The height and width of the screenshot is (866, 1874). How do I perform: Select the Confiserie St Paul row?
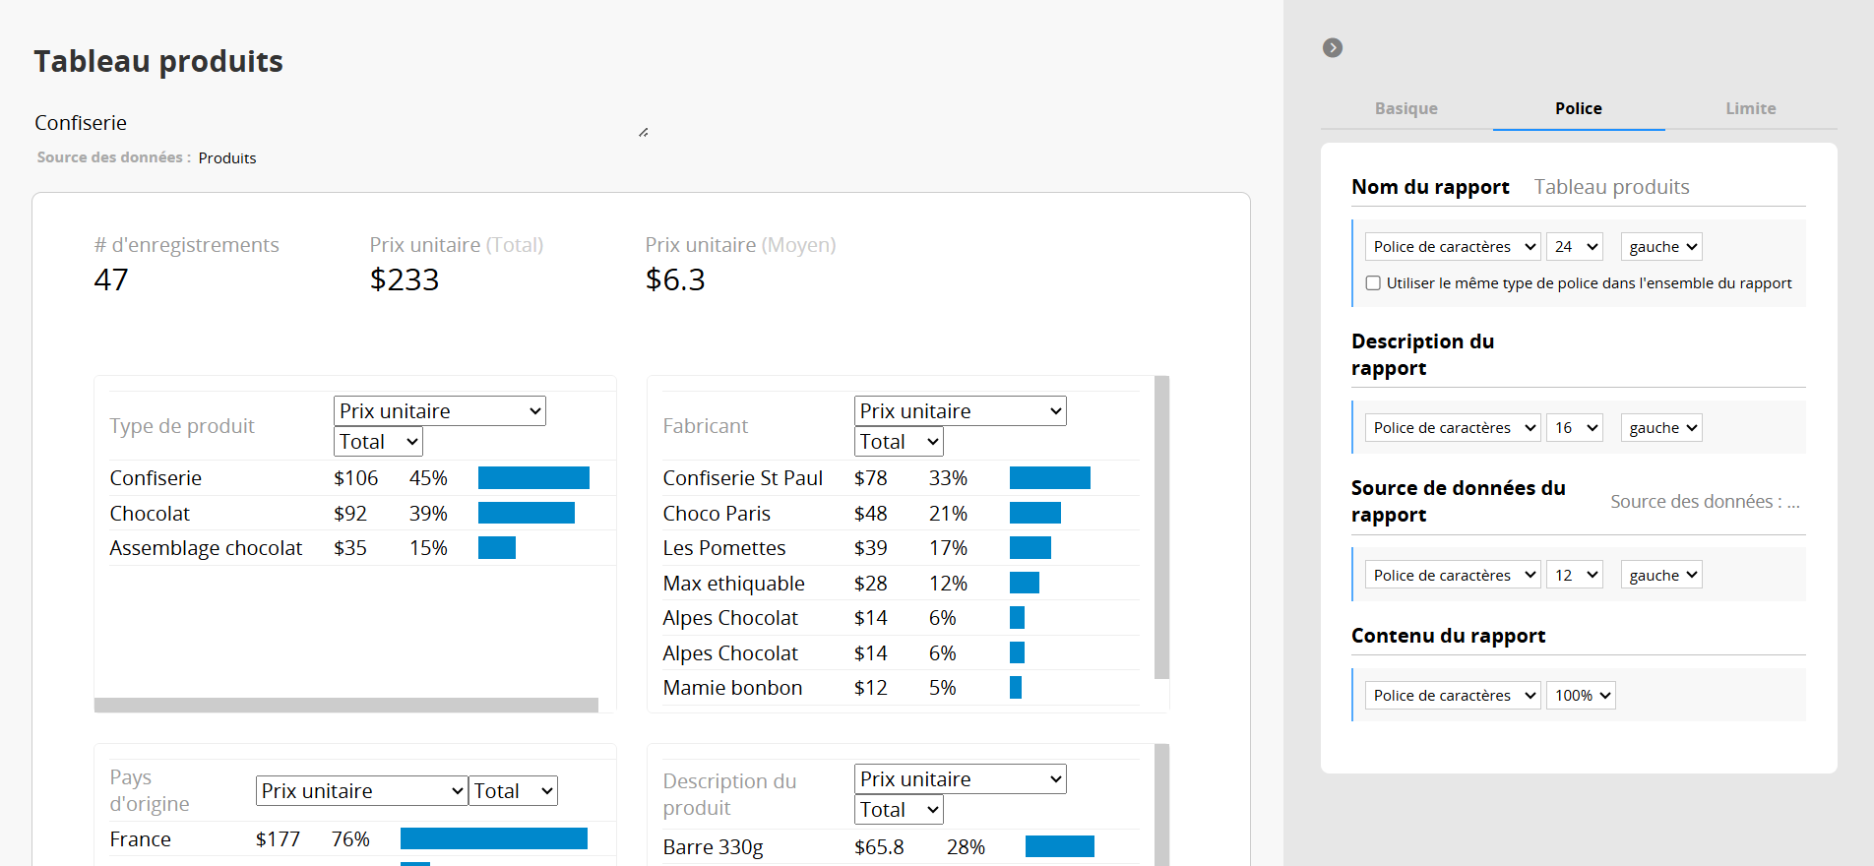pos(901,478)
